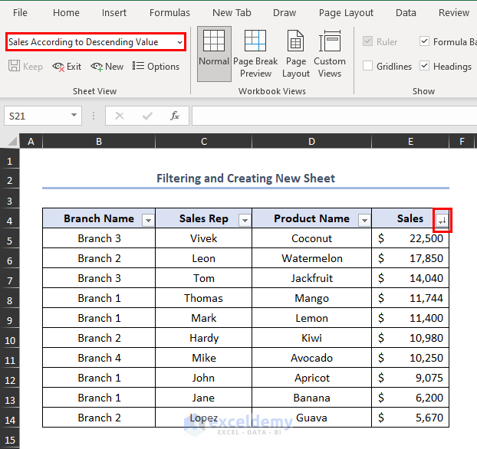Switch to the Page Layout ribbon tab
The image size is (477, 449).
346,12
